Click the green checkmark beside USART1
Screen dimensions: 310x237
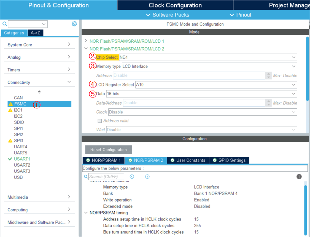10,159
